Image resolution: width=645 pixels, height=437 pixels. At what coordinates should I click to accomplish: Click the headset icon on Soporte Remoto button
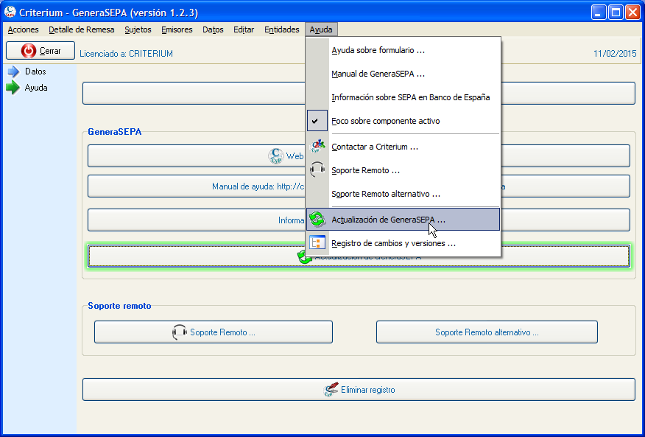click(180, 332)
